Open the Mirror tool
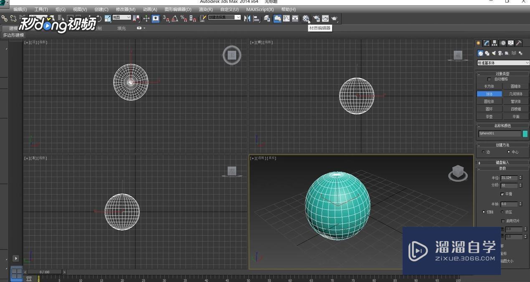The height and width of the screenshot is (282, 530). (x=248, y=18)
